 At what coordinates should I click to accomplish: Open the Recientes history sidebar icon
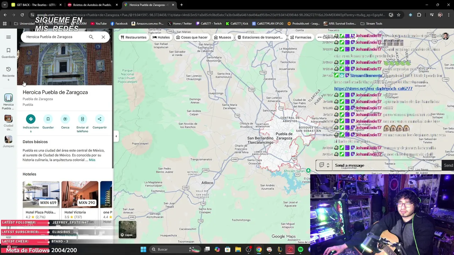pos(9,73)
